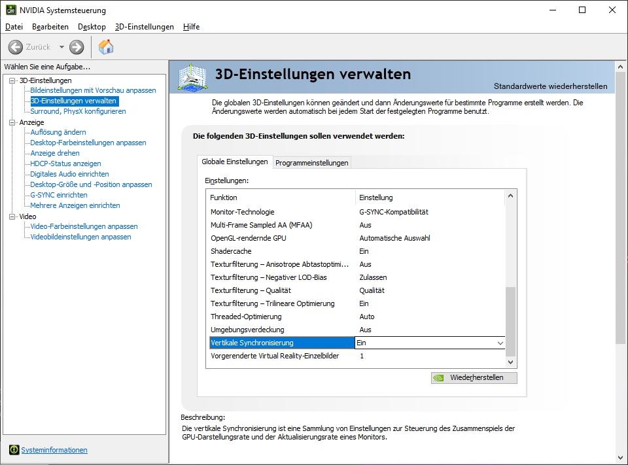Image resolution: width=628 pixels, height=465 pixels.
Task: Open G-SYNC einrichten
Action: [59, 195]
